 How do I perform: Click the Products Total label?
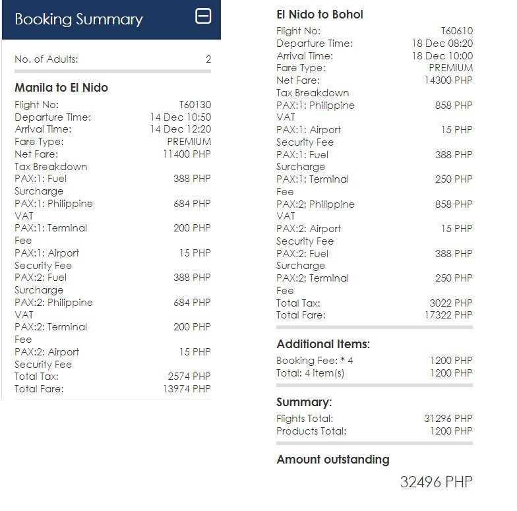coord(311,431)
